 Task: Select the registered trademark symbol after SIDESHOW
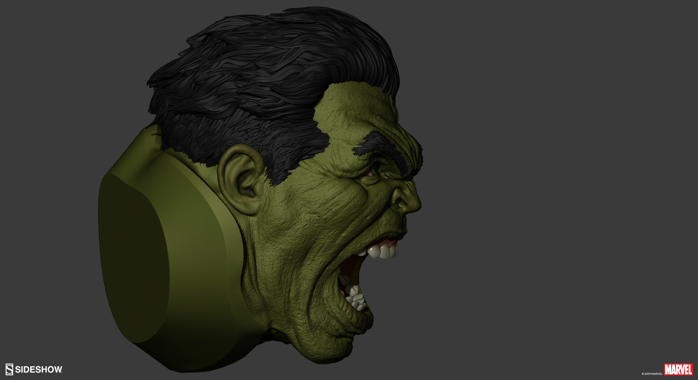tap(63, 372)
